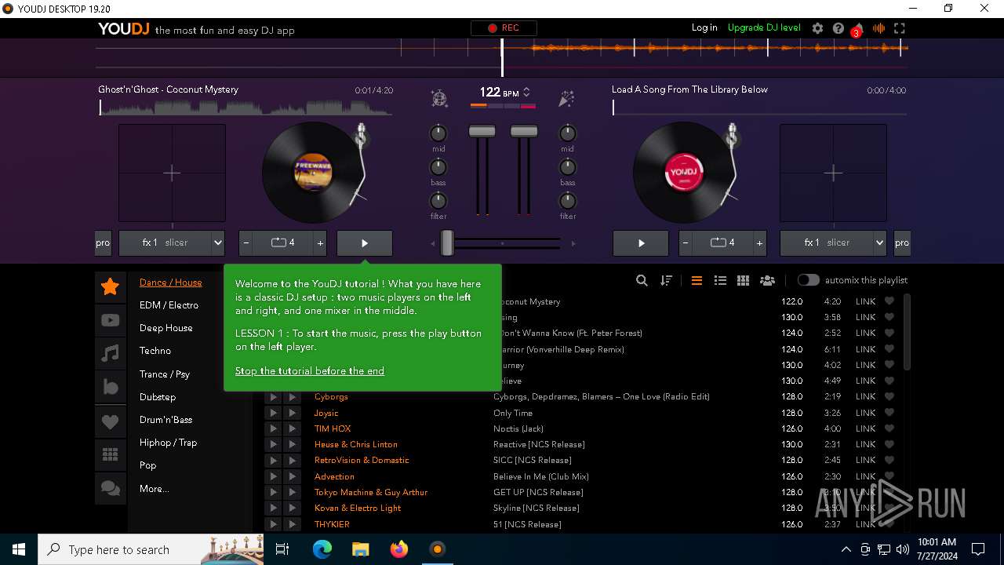The width and height of the screenshot is (1004, 565).
Task: Like the Only Time track heart
Action: 889,413
